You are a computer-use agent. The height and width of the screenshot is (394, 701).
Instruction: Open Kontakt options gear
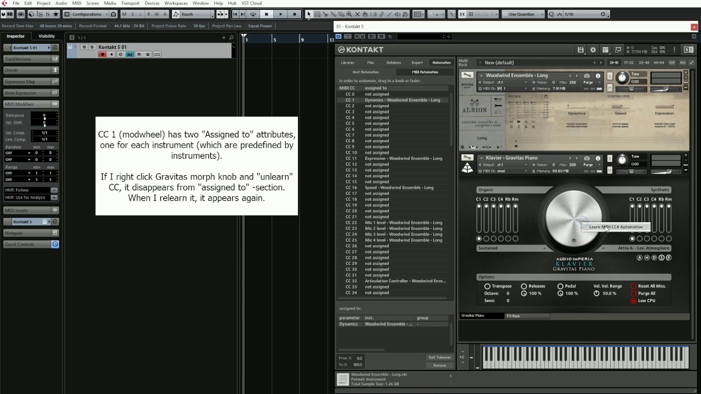[x=593, y=50]
